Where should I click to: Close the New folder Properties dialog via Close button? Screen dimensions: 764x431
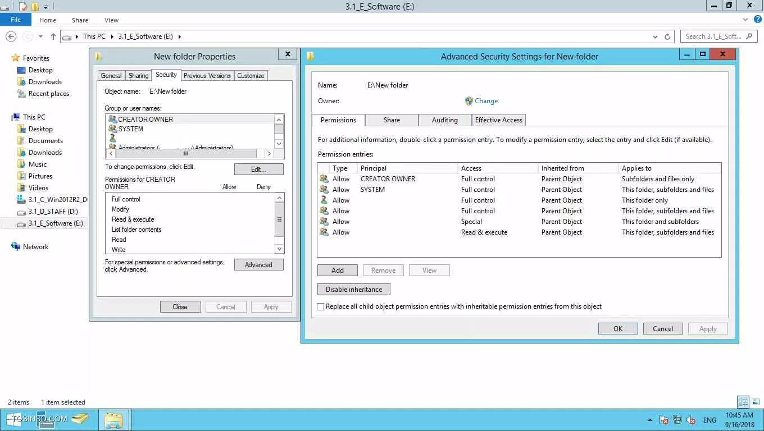tap(180, 307)
